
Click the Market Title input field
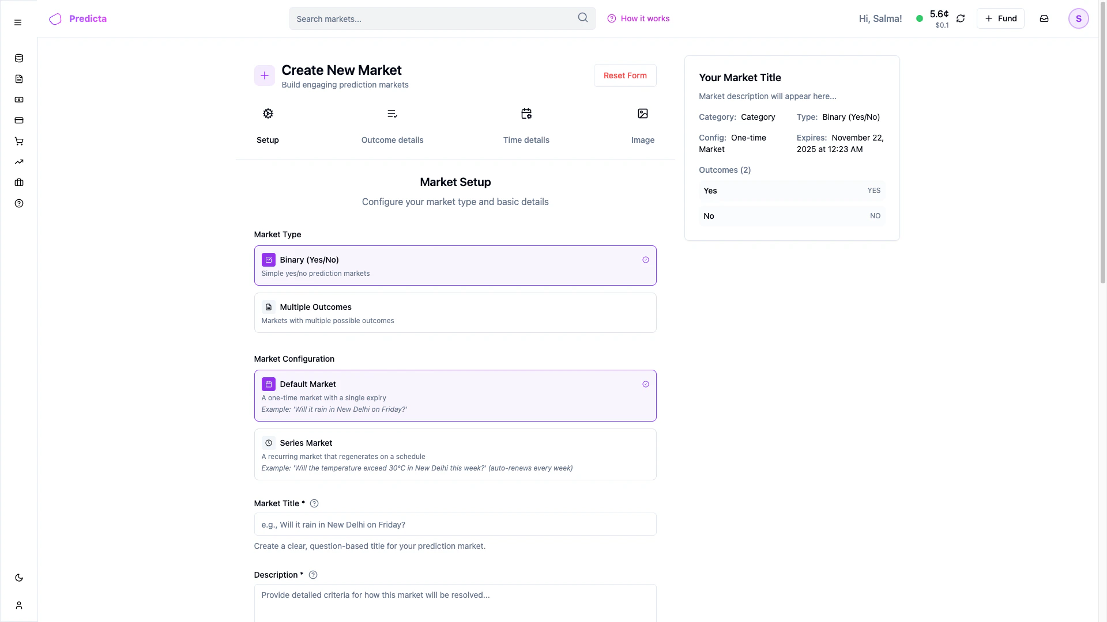455,524
